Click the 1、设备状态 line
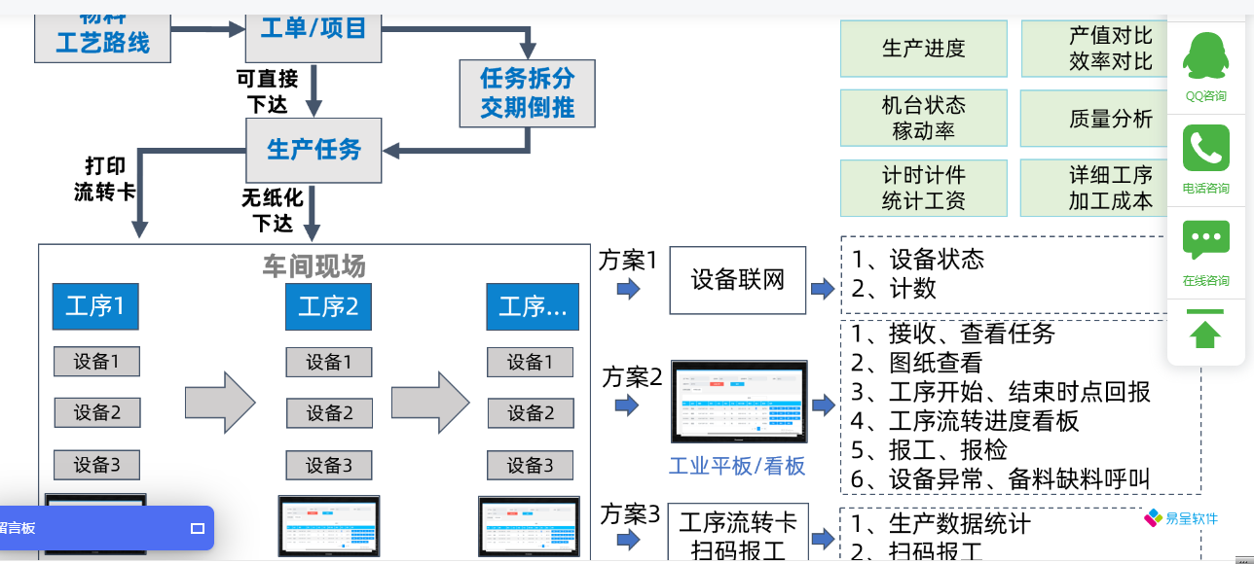1254x564 pixels. click(x=917, y=260)
